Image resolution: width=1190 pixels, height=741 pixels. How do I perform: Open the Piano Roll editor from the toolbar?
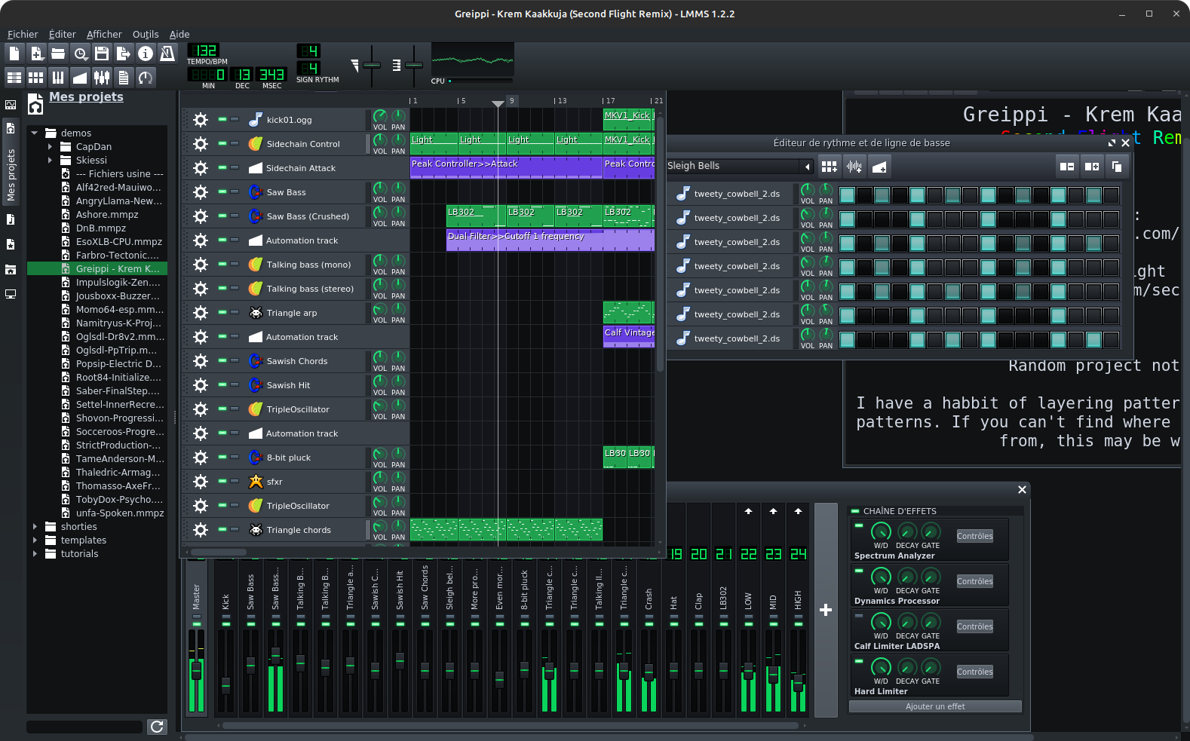point(58,77)
